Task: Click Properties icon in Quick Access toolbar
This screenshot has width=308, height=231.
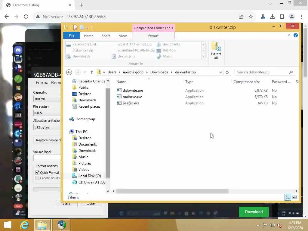Action: pos(75,27)
